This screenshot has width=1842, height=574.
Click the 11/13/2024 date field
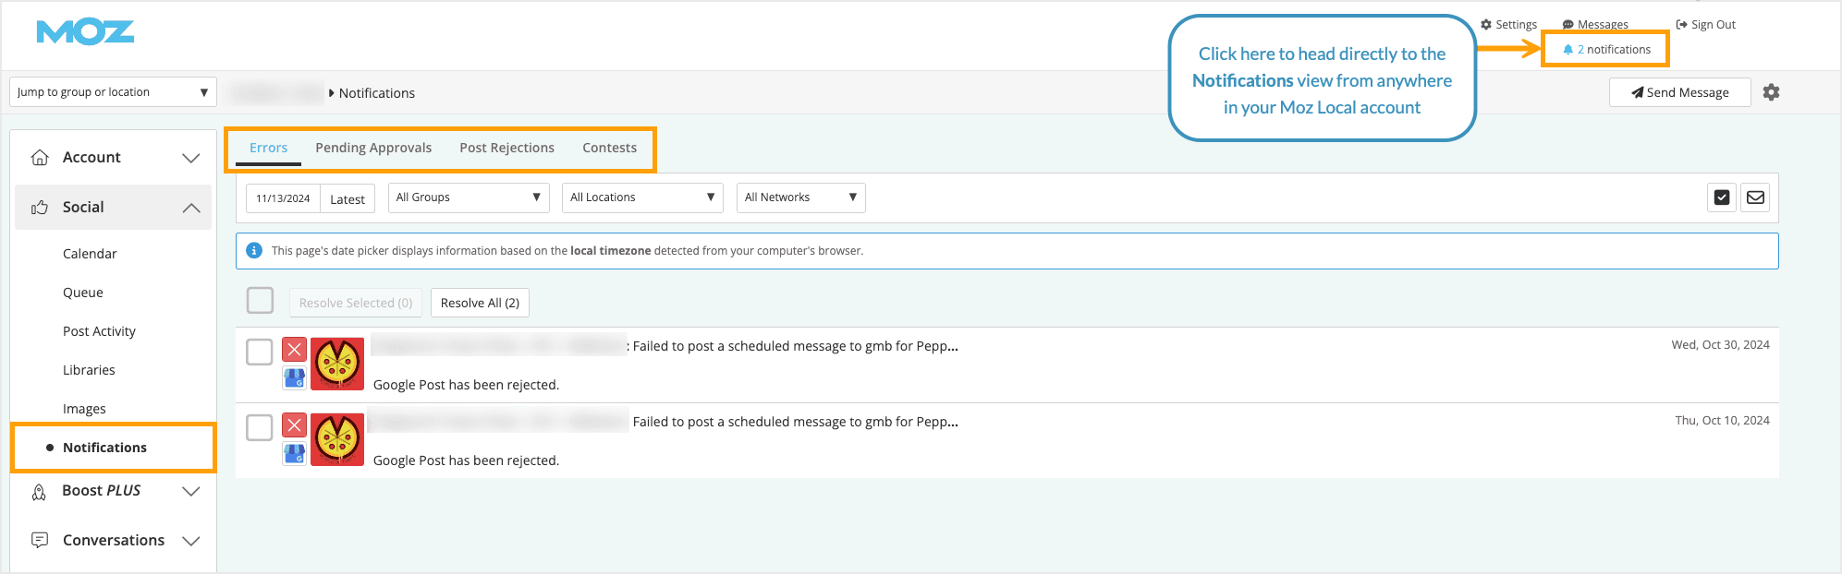pyautogui.click(x=283, y=198)
